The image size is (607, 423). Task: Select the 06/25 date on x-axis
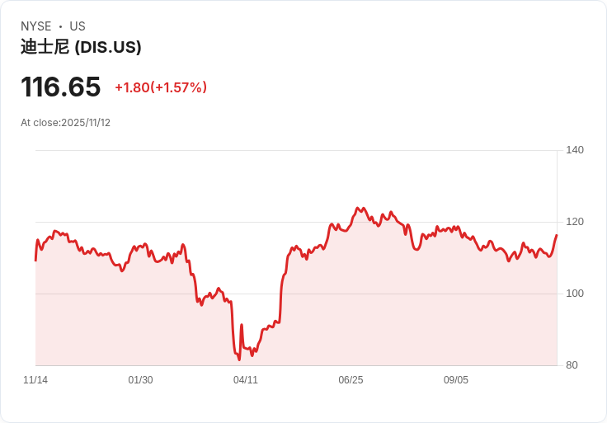(x=351, y=380)
